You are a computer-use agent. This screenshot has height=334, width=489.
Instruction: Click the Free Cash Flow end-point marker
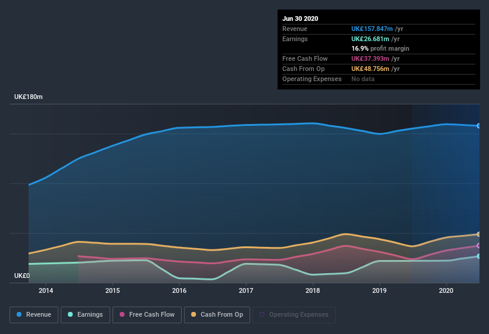[478, 246]
